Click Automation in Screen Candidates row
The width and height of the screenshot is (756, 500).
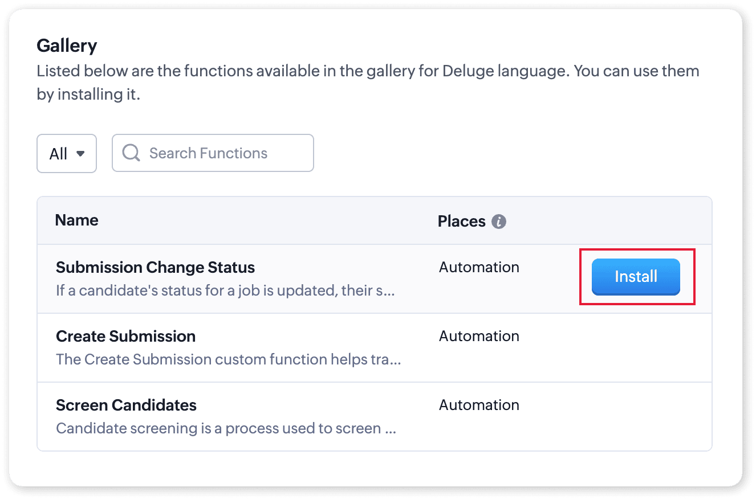click(479, 405)
